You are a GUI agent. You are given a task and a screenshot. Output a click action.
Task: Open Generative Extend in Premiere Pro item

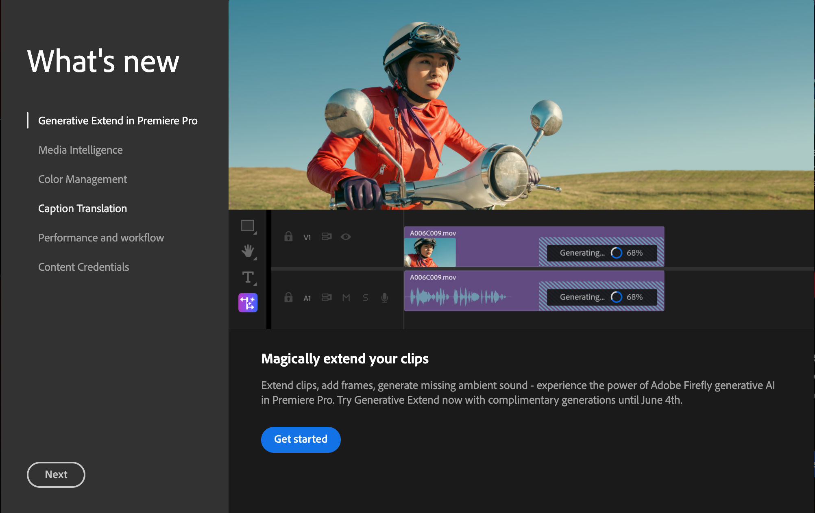pyautogui.click(x=118, y=121)
